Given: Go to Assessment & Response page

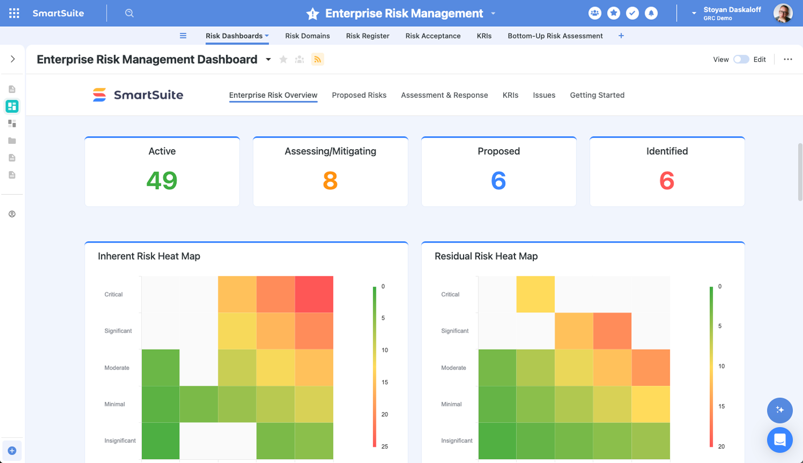Looking at the screenshot, I should (444, 95).
